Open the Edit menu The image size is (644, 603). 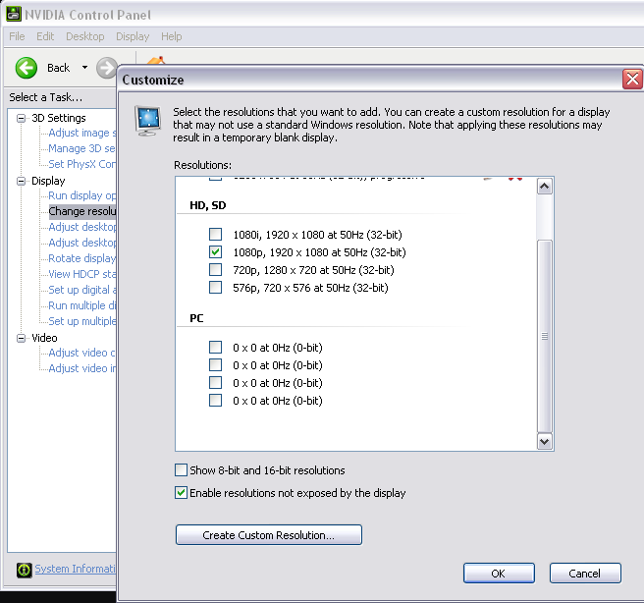click(x=45, y=36)
